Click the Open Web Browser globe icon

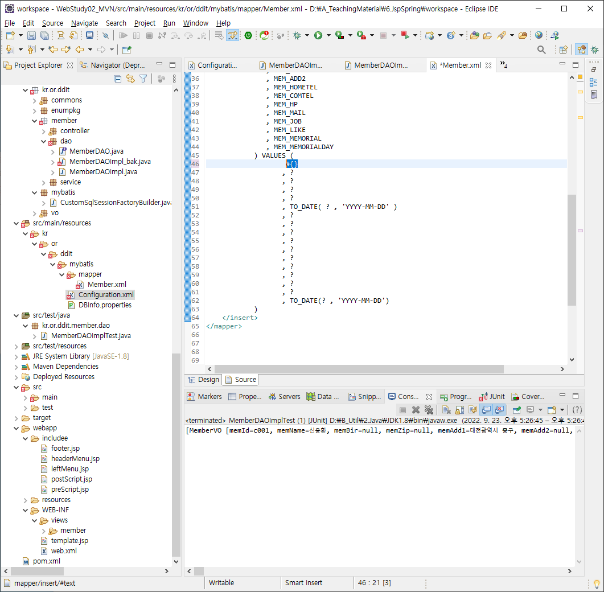(539, 35)
